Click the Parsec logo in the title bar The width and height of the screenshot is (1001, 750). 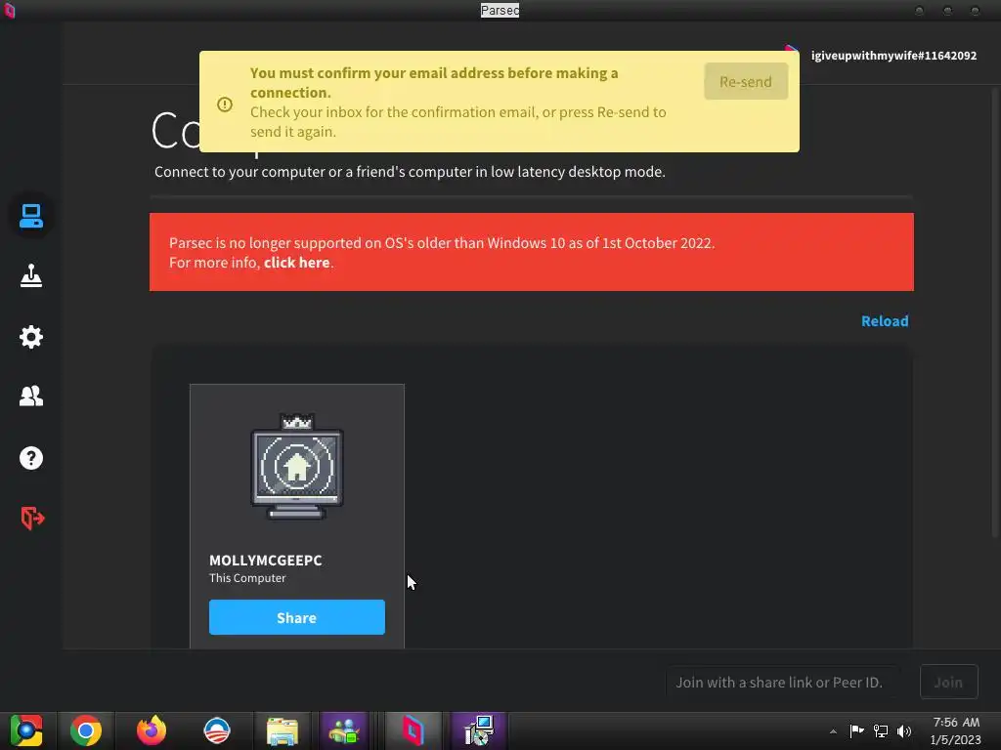[x=9, y=10]
